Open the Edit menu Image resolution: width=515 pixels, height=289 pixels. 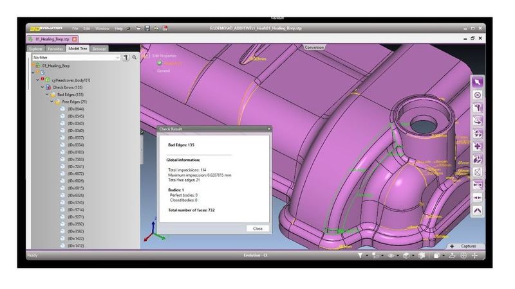(86, 28)
